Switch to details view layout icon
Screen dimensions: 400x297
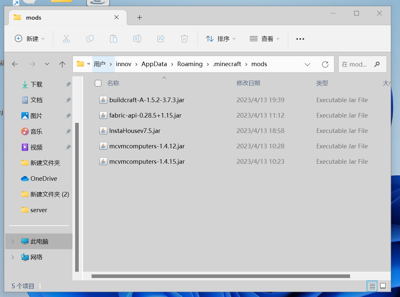(372, 286)
